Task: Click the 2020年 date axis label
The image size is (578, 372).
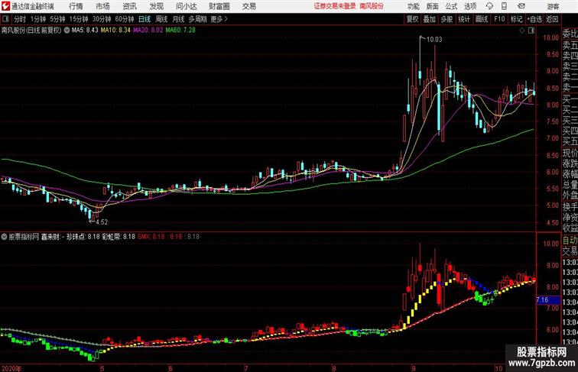Action: 11,368
